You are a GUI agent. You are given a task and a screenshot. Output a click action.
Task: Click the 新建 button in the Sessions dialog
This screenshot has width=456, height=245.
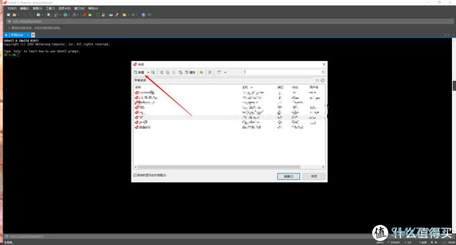coord(139,72)
